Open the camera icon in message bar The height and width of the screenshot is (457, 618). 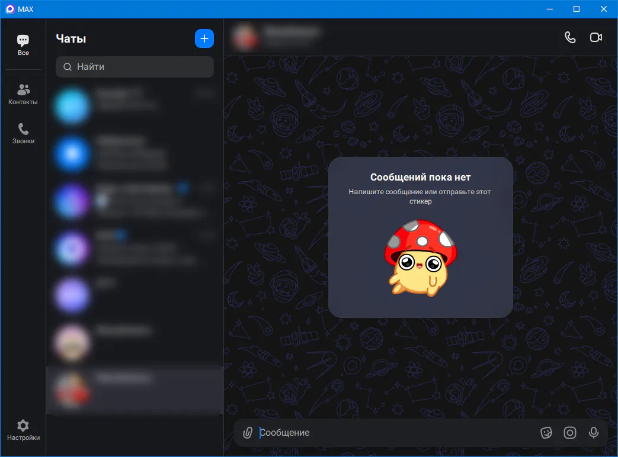[569, 433]
